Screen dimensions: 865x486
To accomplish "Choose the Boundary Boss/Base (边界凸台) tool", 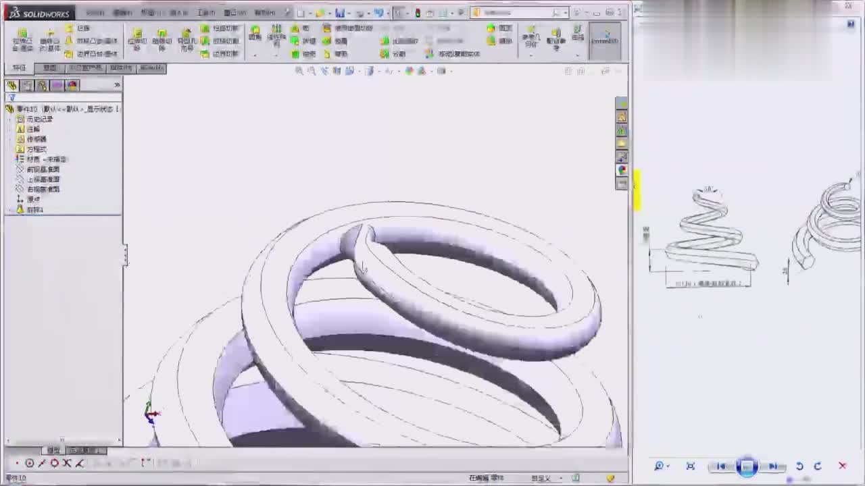I will [91, 54].
